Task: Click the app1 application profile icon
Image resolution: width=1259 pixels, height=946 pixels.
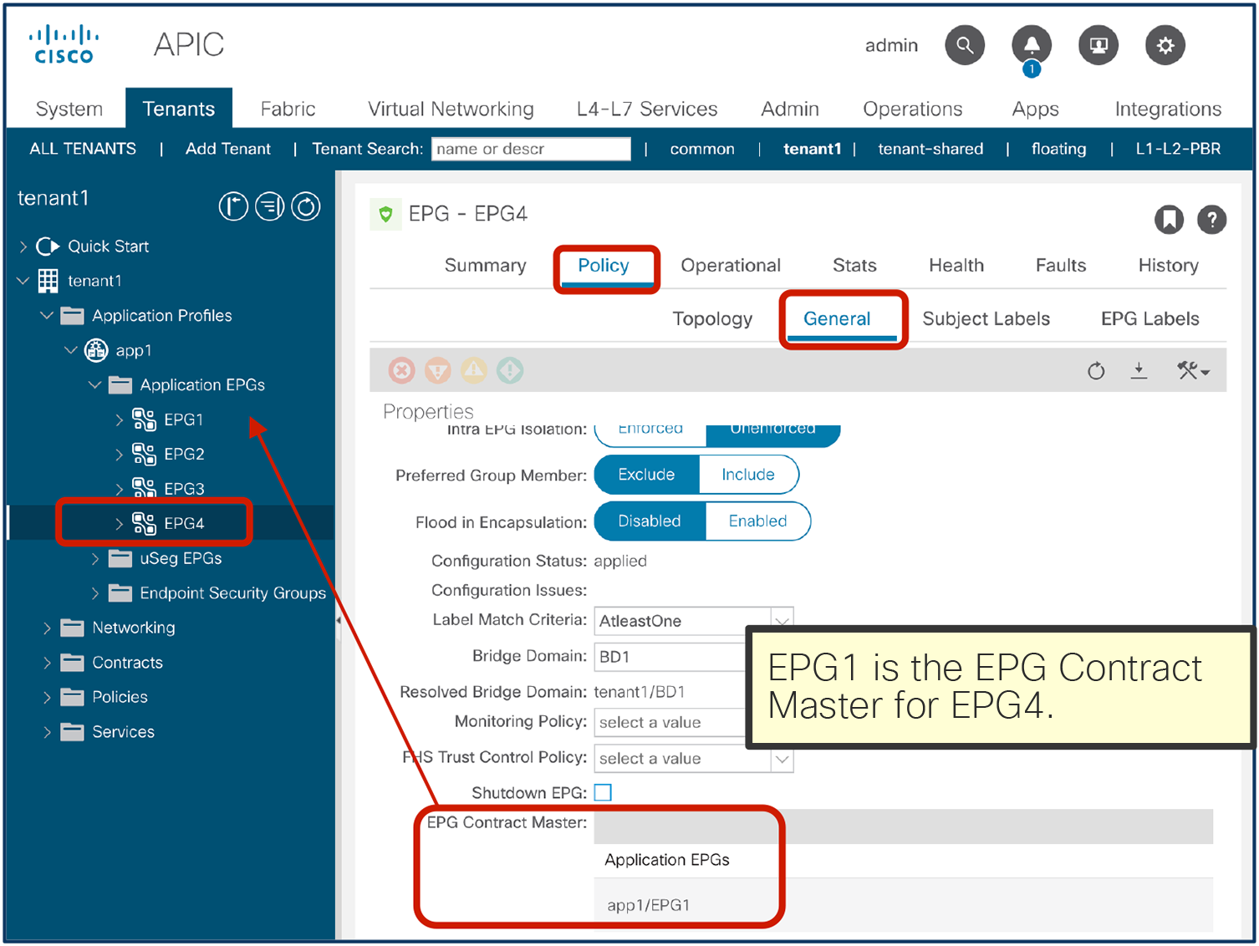Action: [x=96, y=350]
